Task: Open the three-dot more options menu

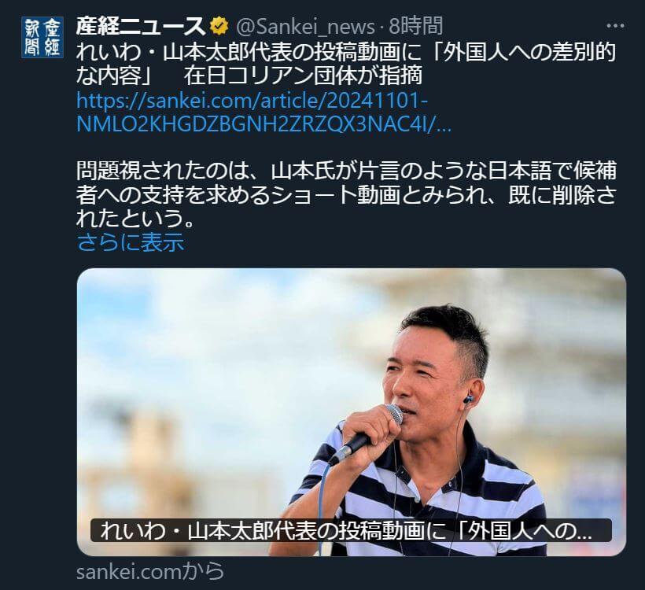Action: coord(615,26)
